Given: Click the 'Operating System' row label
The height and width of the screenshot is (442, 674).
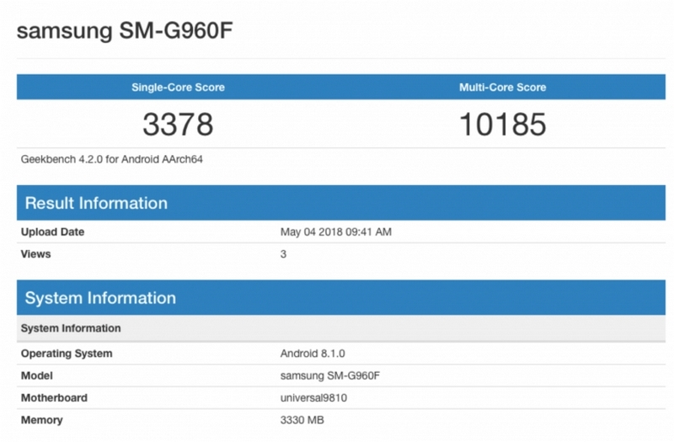Looking at the screenshot, I should tap(67, 354).
